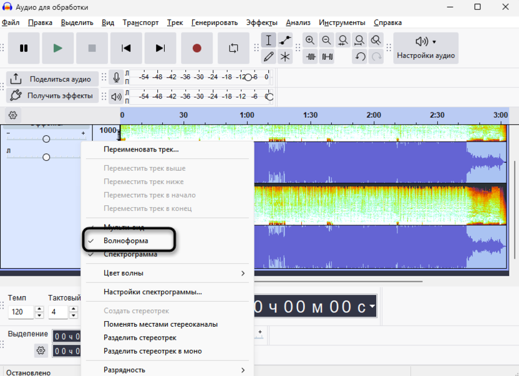Screen dimensions: 519x376
Task: Zoom in on the timeline
Action: pos(310,40)
